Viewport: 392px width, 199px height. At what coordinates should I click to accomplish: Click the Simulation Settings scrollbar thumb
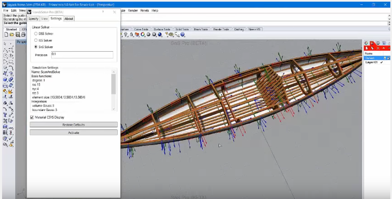(113, 84)
